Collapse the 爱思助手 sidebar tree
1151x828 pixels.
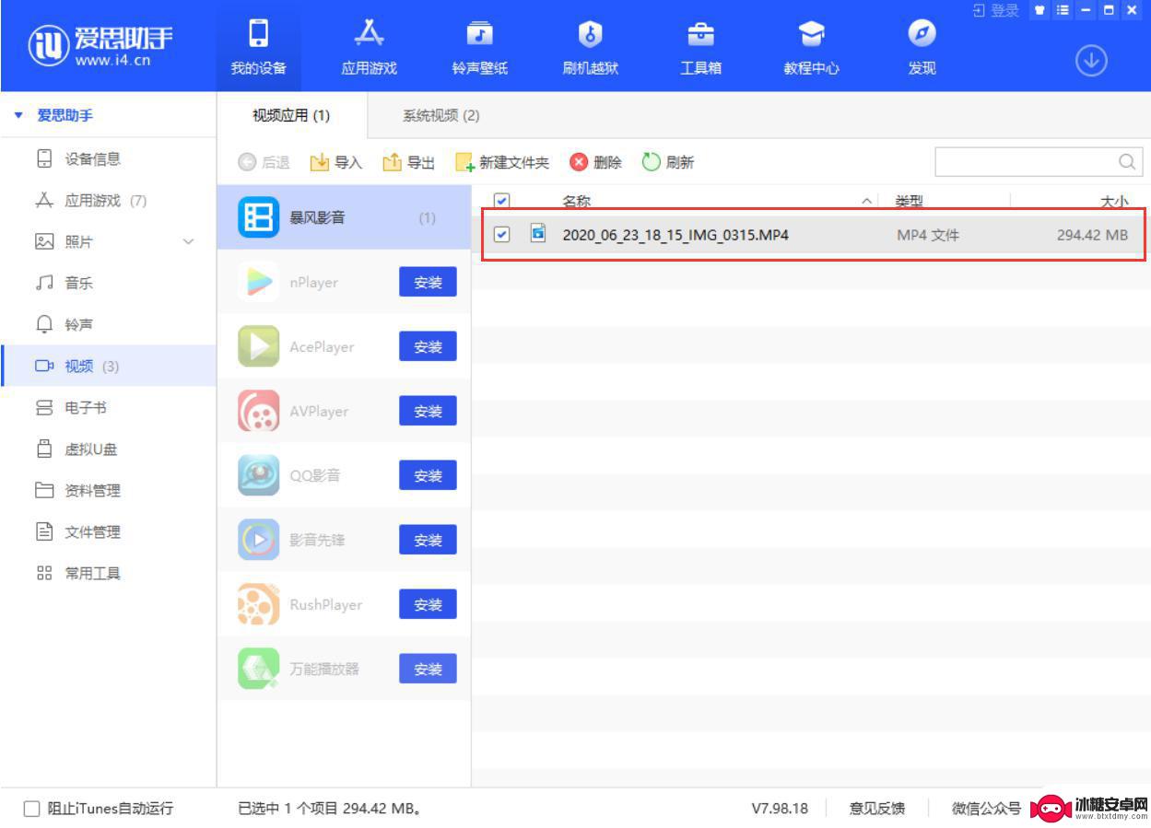point(18,116)
